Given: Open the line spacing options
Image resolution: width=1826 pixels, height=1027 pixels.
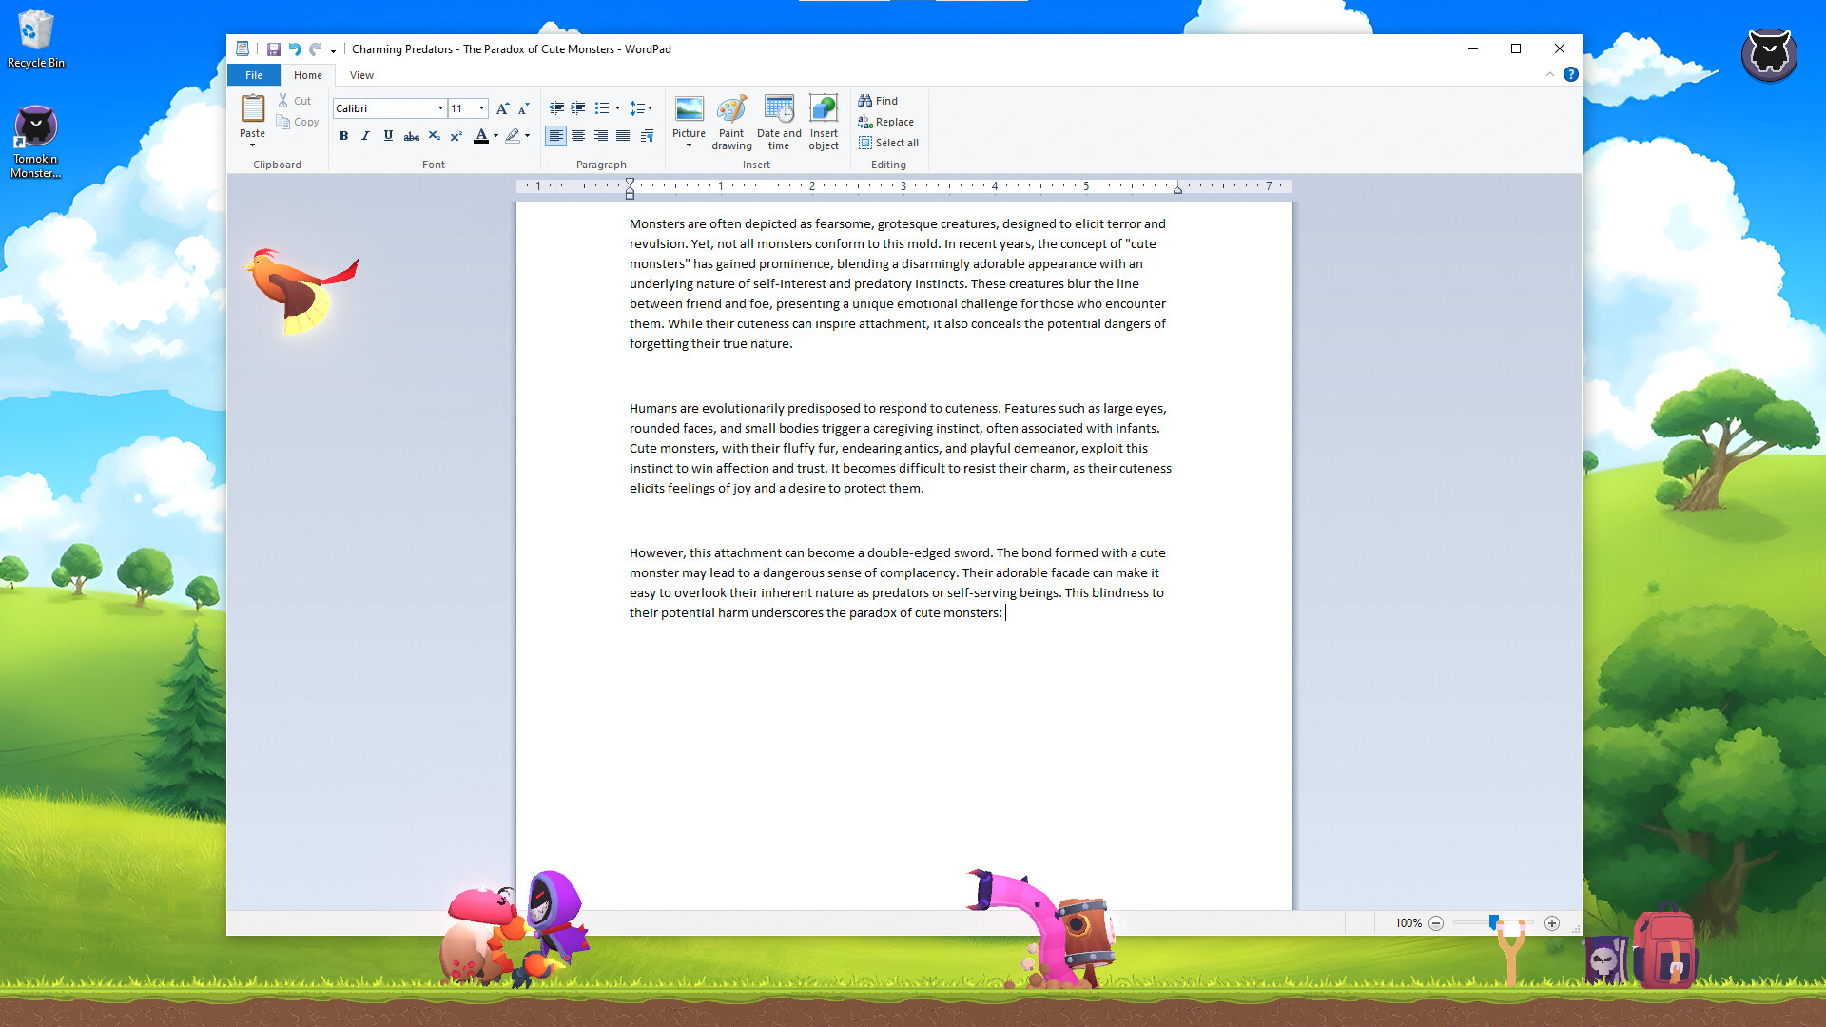Looking at the screenshot, I should (x=642, y=107).
